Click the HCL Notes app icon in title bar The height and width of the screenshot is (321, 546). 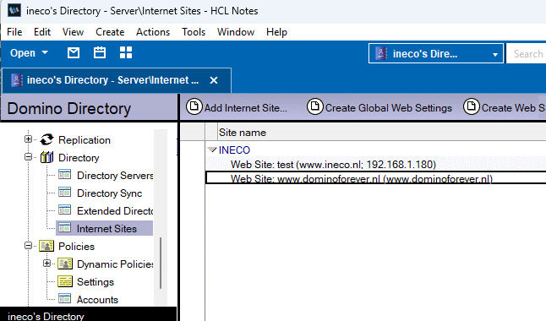pos(14,10)
